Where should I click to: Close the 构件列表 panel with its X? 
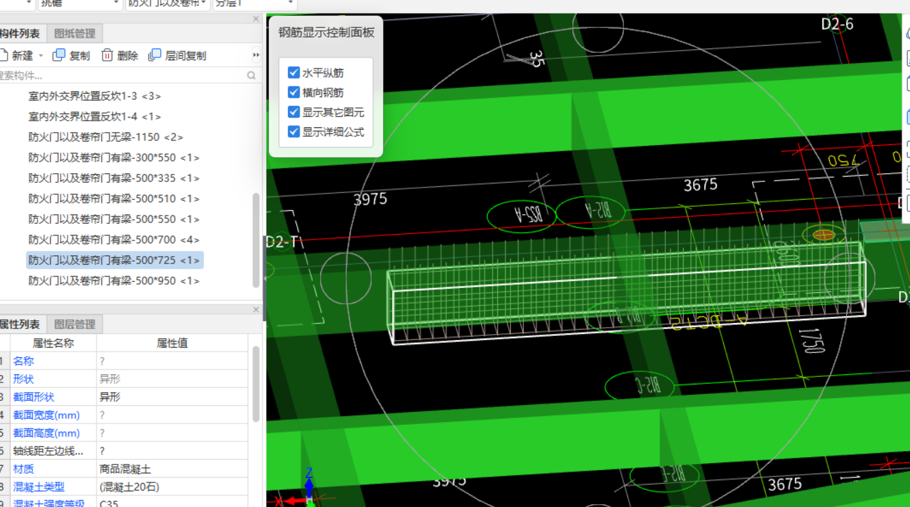[x=256, y=19]
